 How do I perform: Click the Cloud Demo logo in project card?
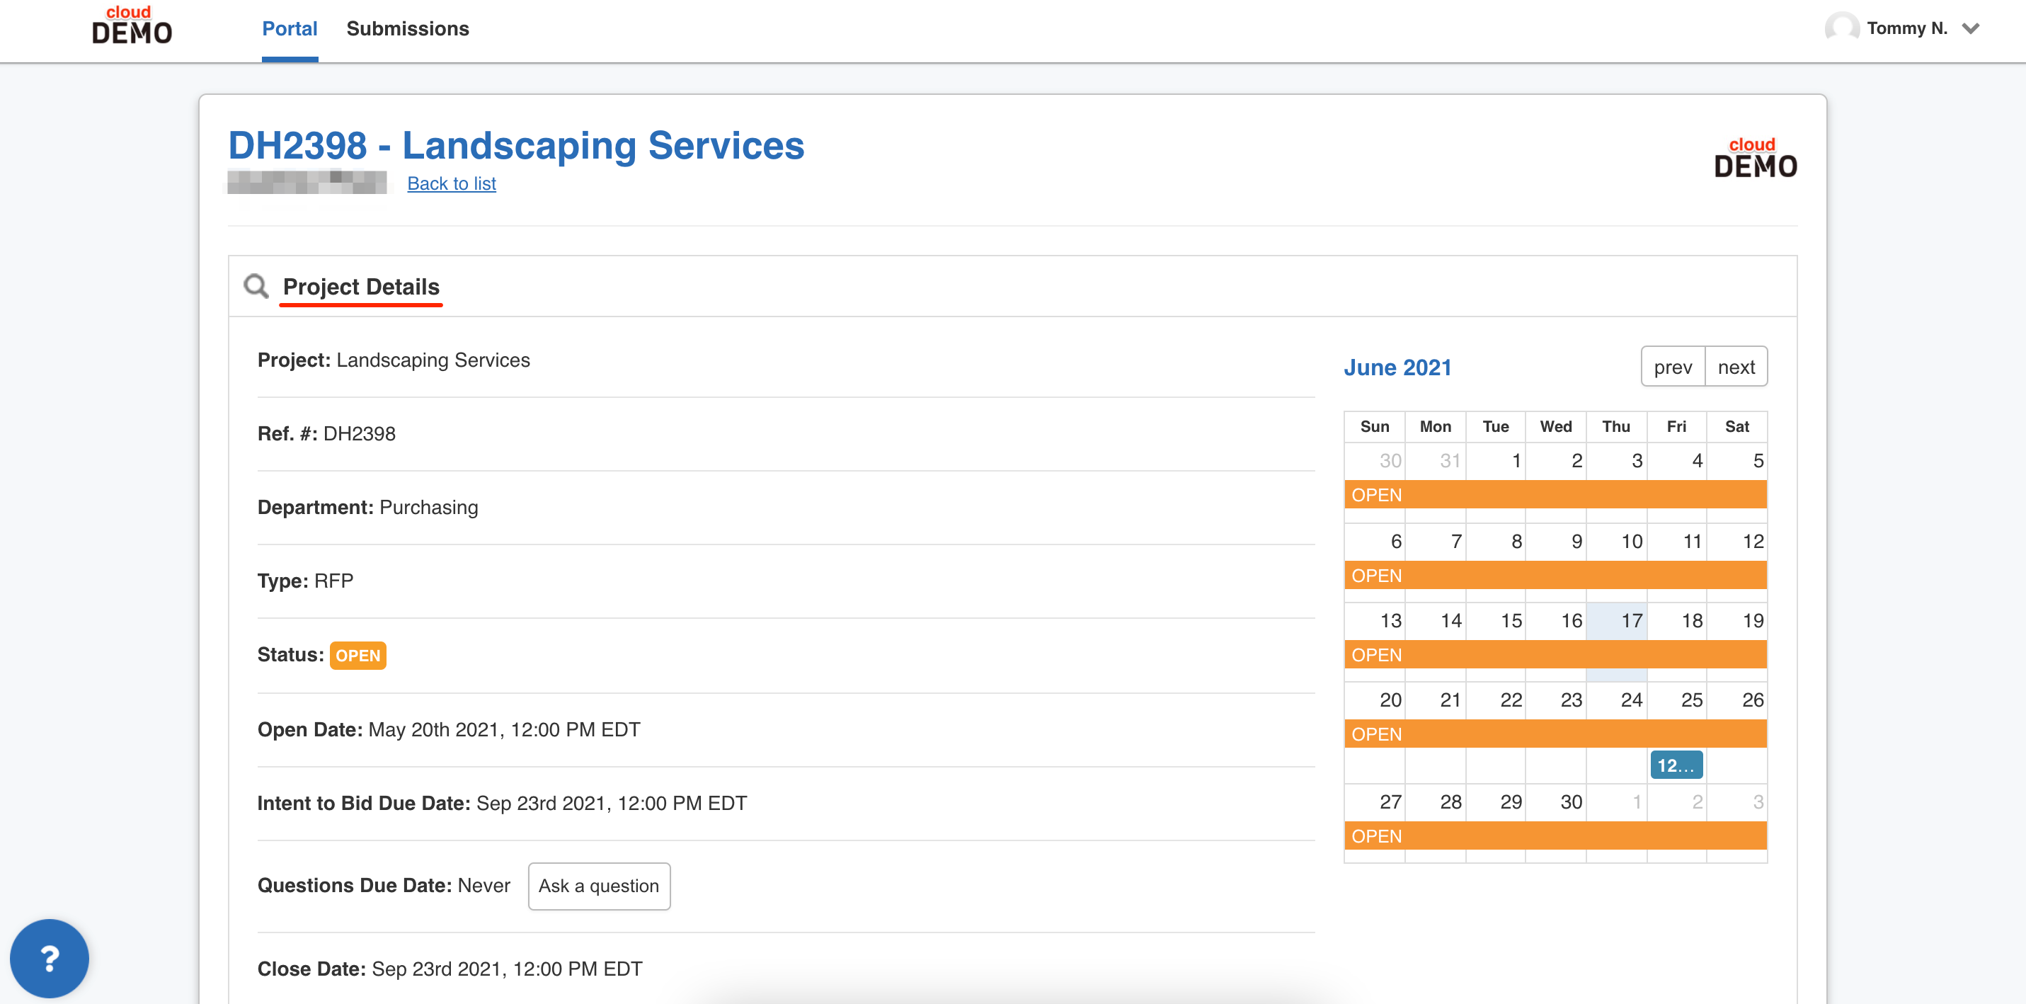tap(1756, 157)
